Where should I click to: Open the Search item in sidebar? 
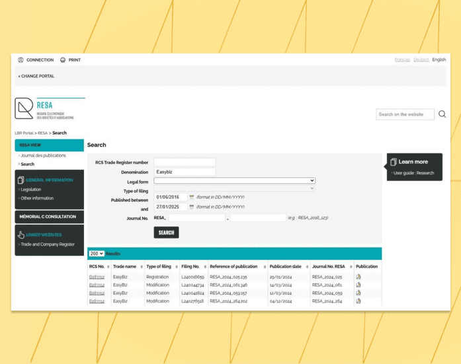point(27,164)
